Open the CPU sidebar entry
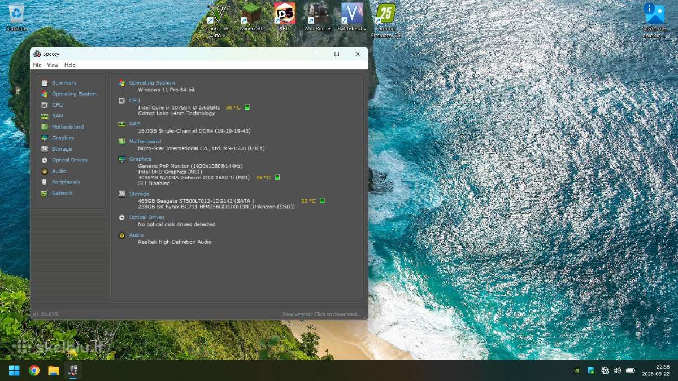This screenshot has width=678, height=381. tap(57, 105)
